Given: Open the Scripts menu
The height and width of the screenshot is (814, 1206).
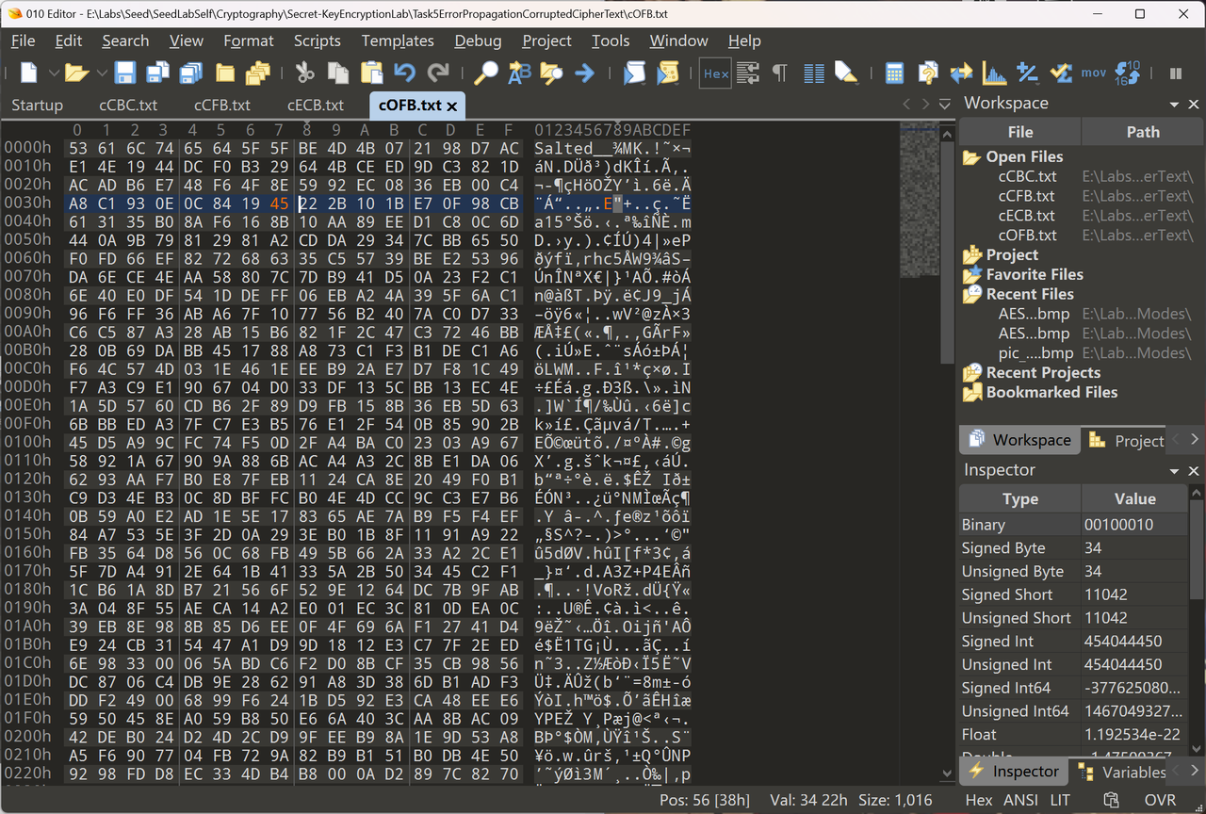Looking at the screenshot, I should tap(318, 41).
